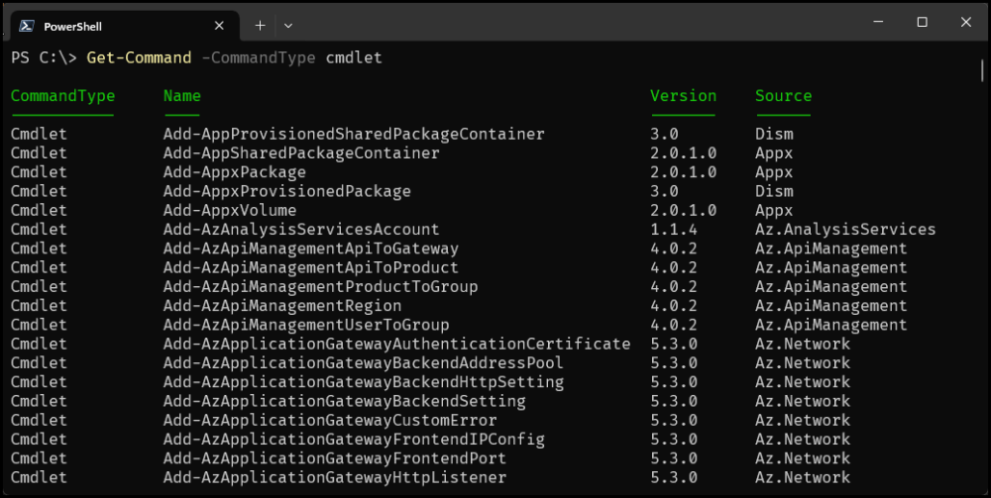Click Add-AzApplicationGatewayFrontendIPConfig
The height and width of the screenshot is (498, 991).
tap(354, 440)
